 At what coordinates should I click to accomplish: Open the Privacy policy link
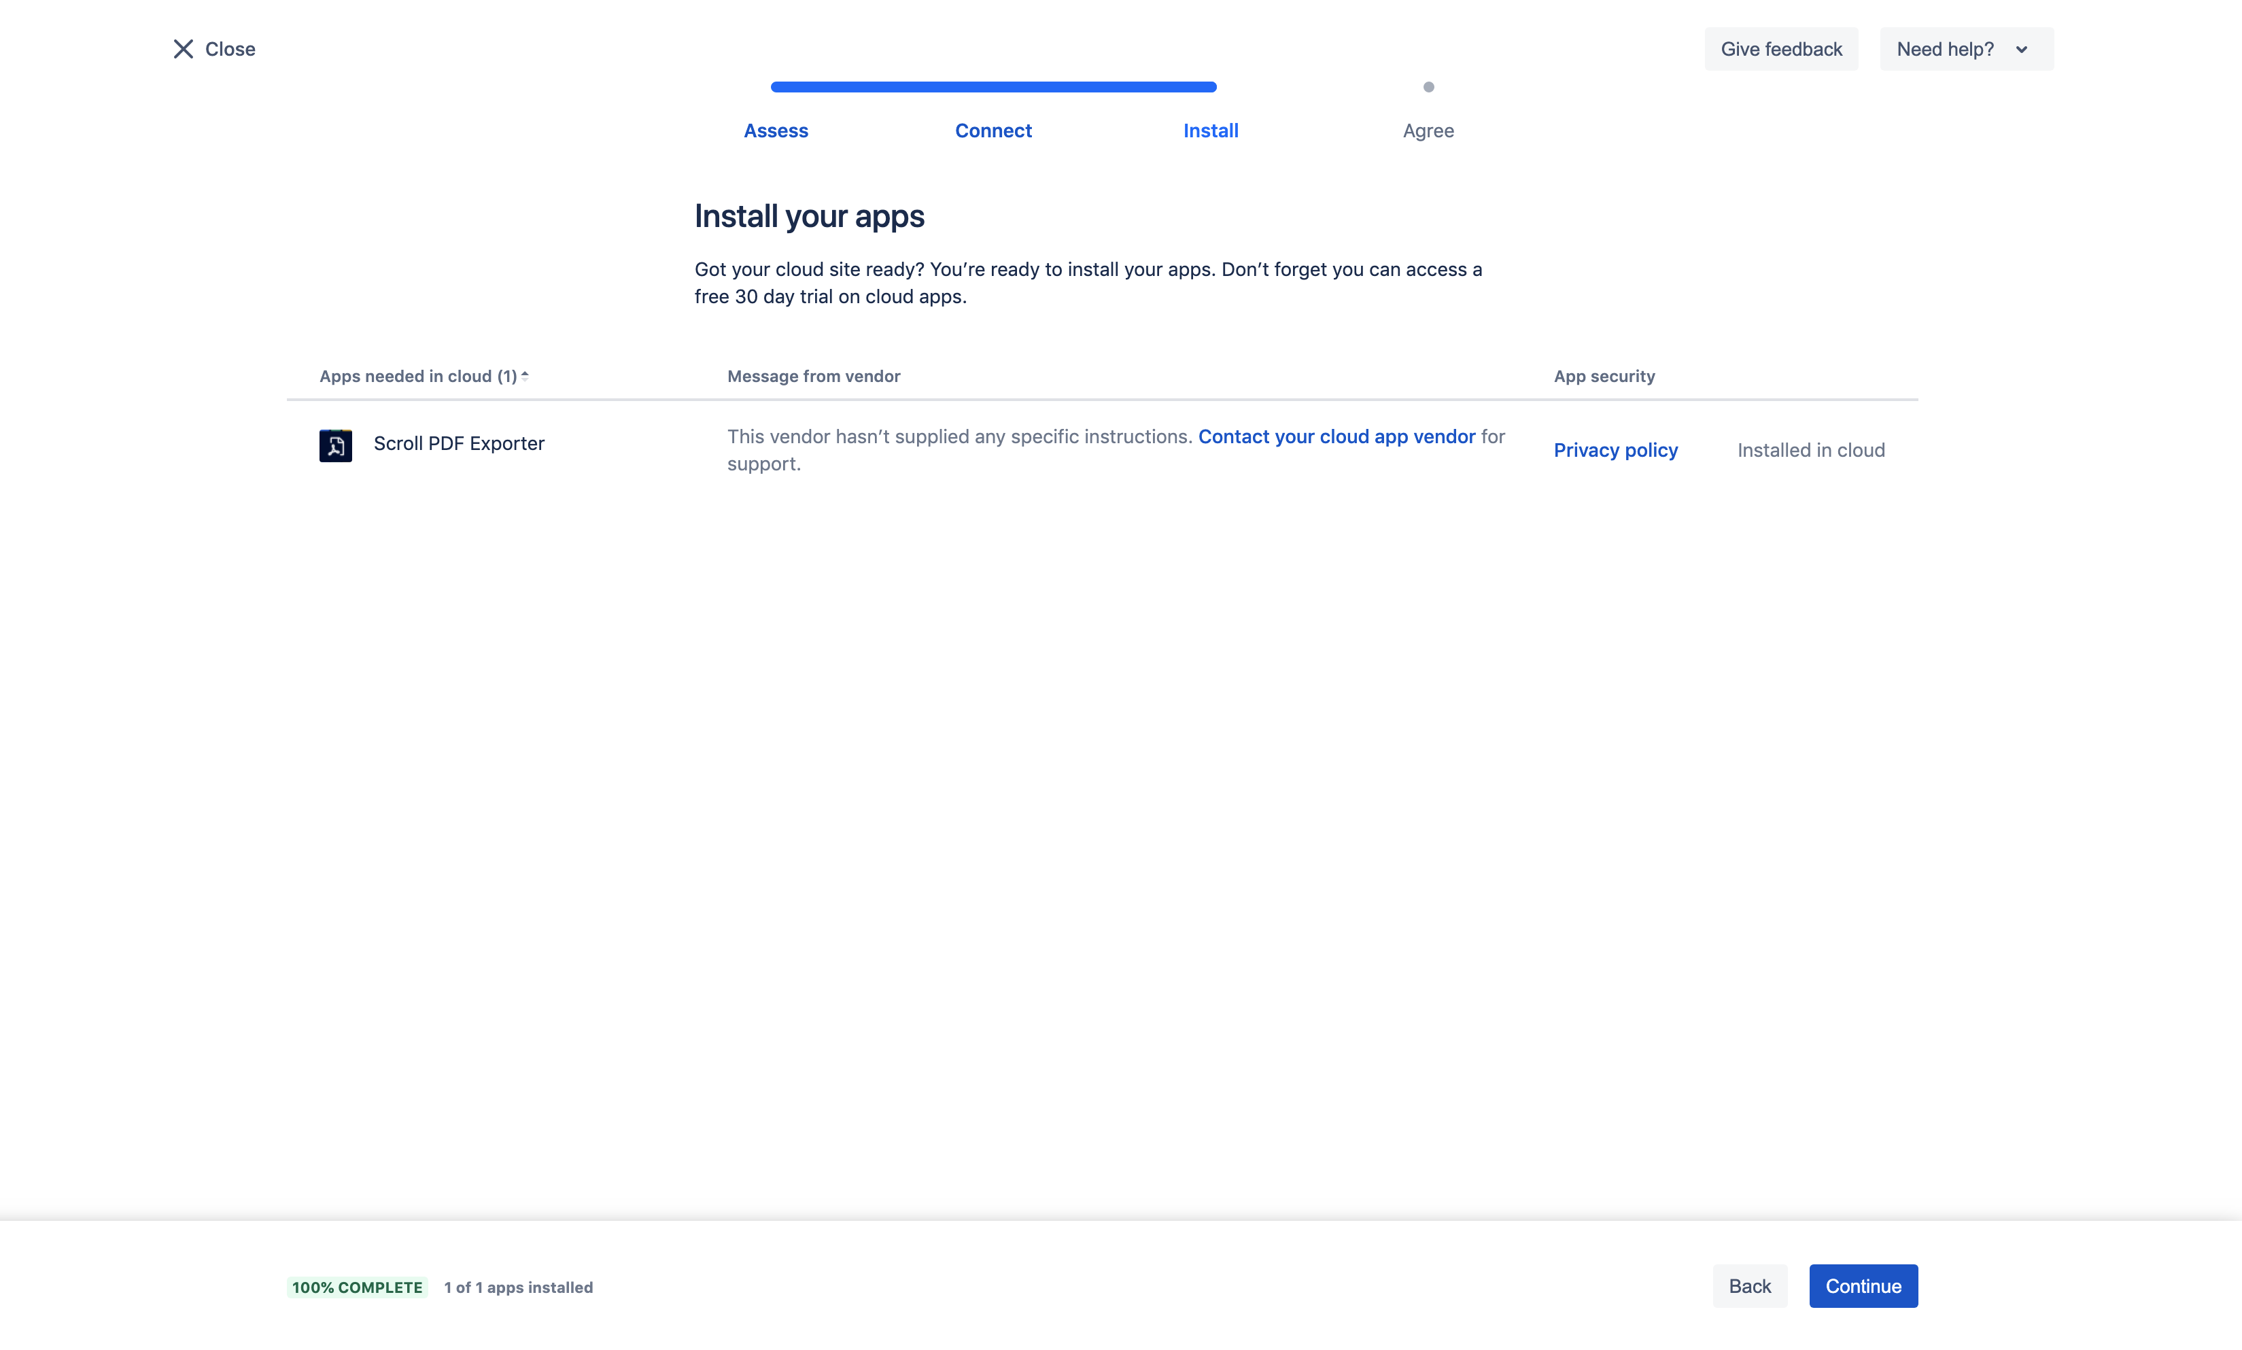coord(1615,450)
